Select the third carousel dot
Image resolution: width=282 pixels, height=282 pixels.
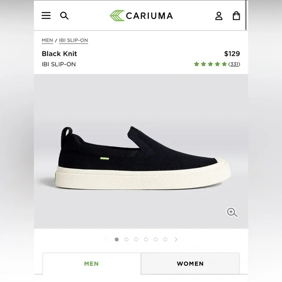pos(136,239)
